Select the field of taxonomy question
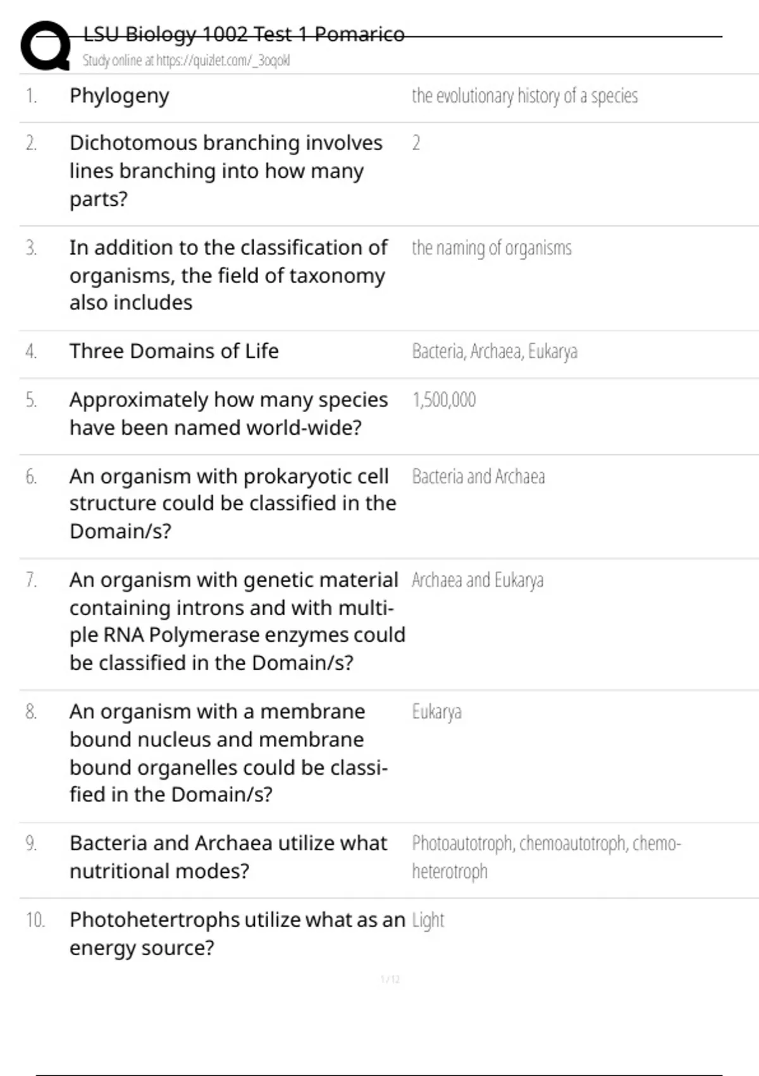The image size is (759, 1076). [x=228, y=275]
